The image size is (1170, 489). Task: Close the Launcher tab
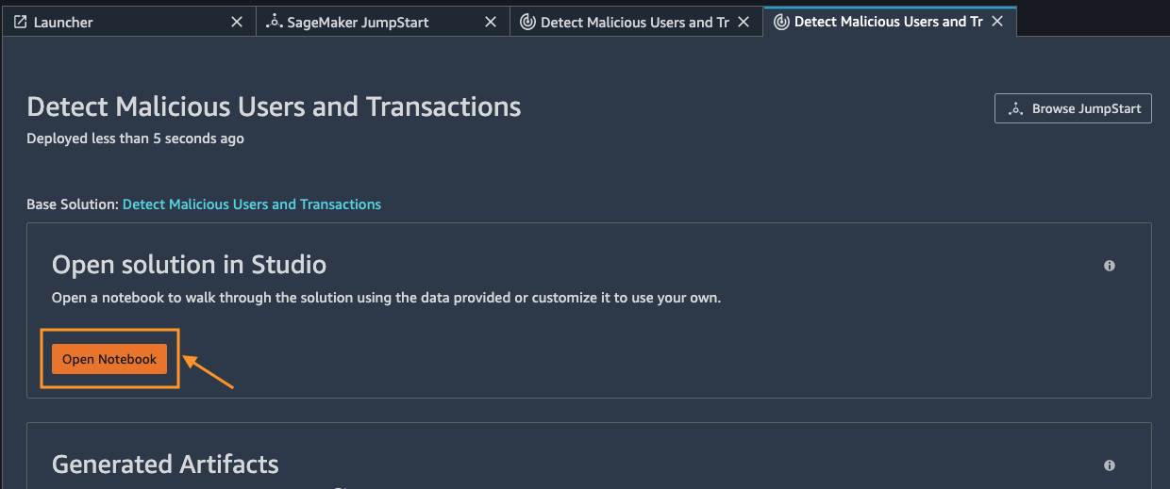tap(237, 22)
